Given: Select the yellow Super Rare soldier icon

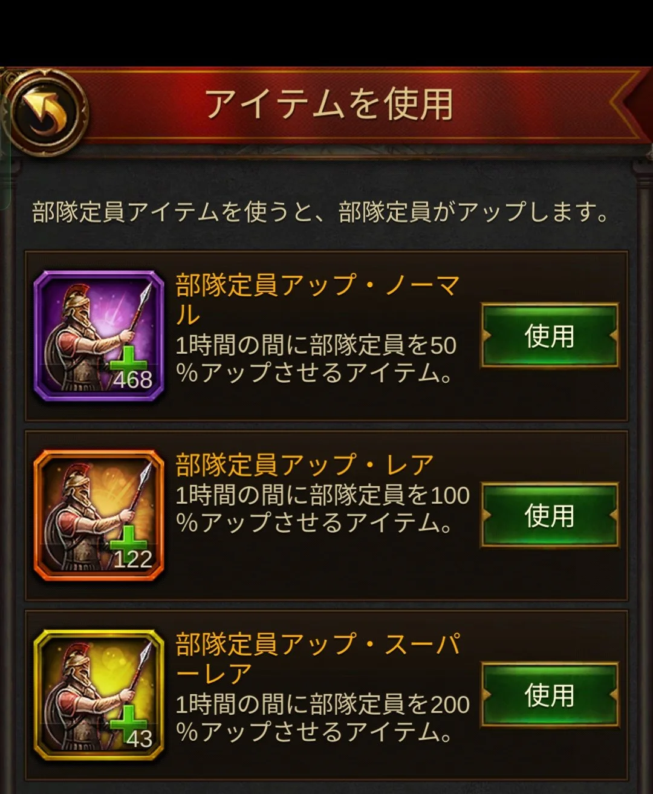Looking at the screenshot, I should coord(99,695).
